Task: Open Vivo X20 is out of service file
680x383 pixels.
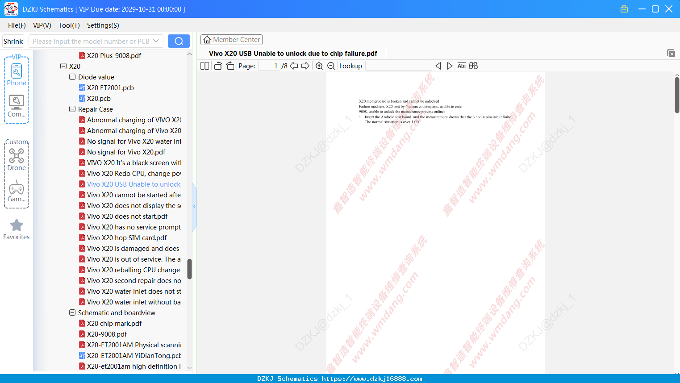Action: 134,259
